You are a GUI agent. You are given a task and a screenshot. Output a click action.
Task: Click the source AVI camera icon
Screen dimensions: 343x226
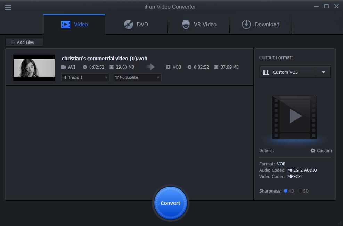click(64, 67)
